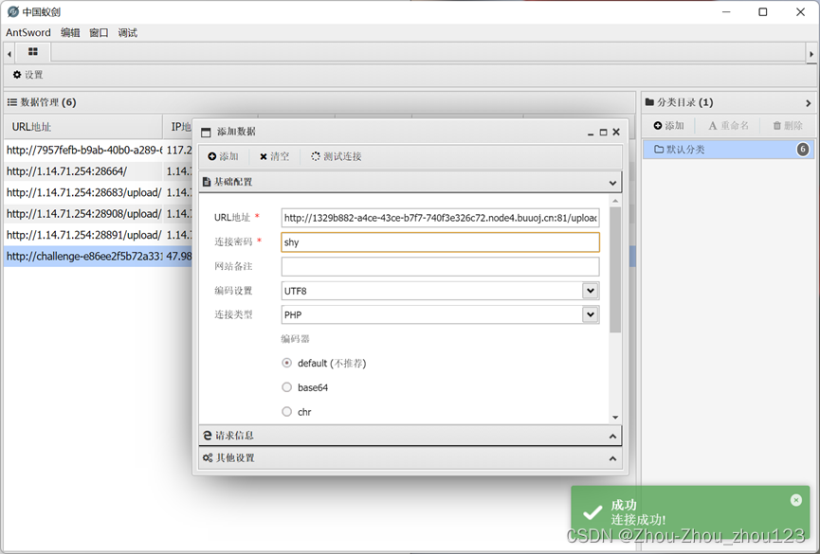820x554 pixels.
Task: Select the chr encoder radio
Action: [x=286, y=412]
